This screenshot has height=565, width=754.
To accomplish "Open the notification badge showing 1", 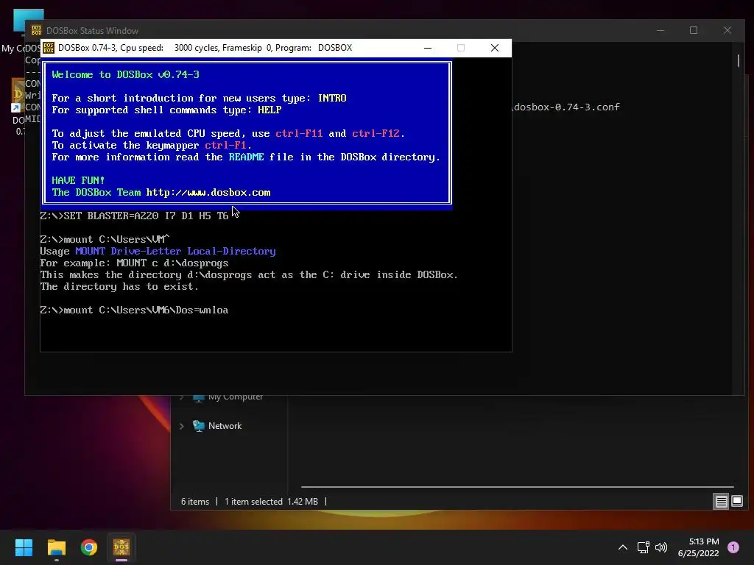I will pyautogui.click(x=733, y=547).
